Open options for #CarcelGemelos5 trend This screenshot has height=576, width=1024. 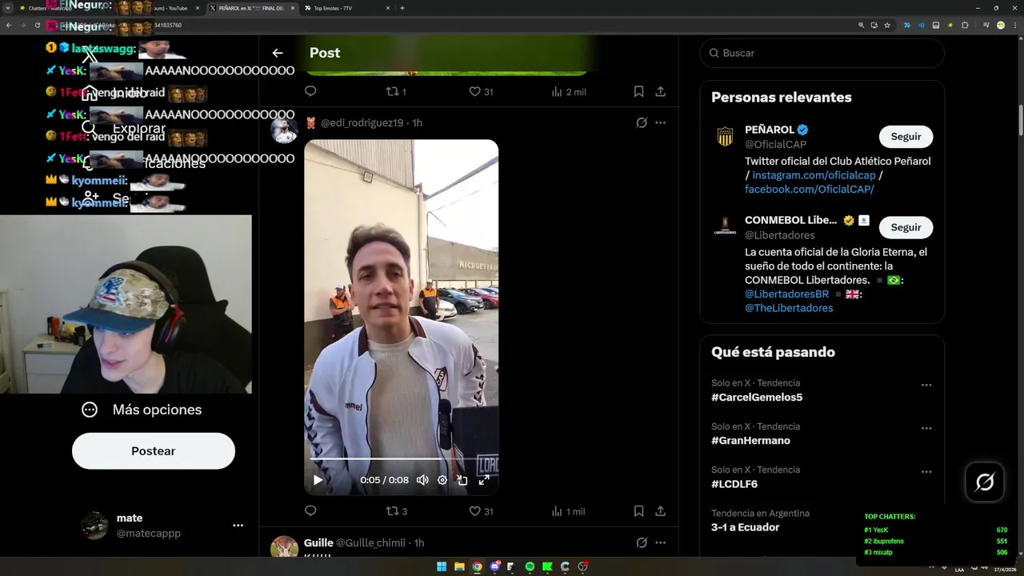(x=926, y=385)
